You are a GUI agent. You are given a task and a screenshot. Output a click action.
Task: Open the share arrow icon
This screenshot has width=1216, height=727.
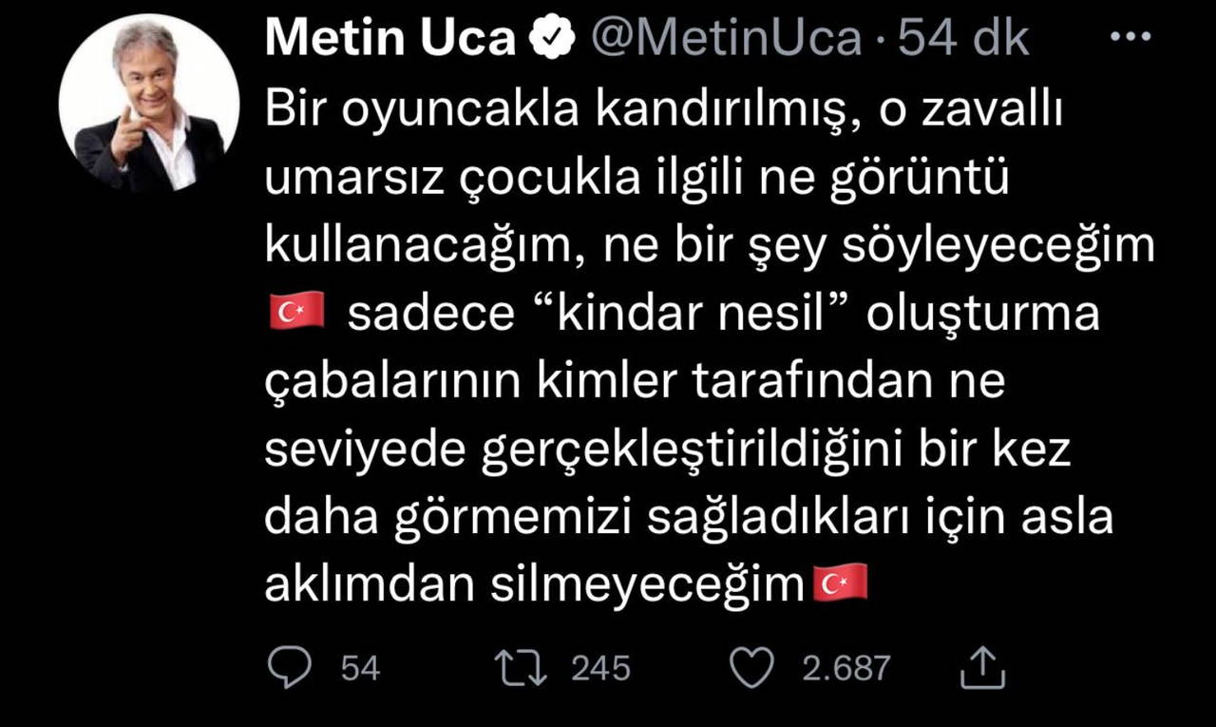tap(982, 668)
